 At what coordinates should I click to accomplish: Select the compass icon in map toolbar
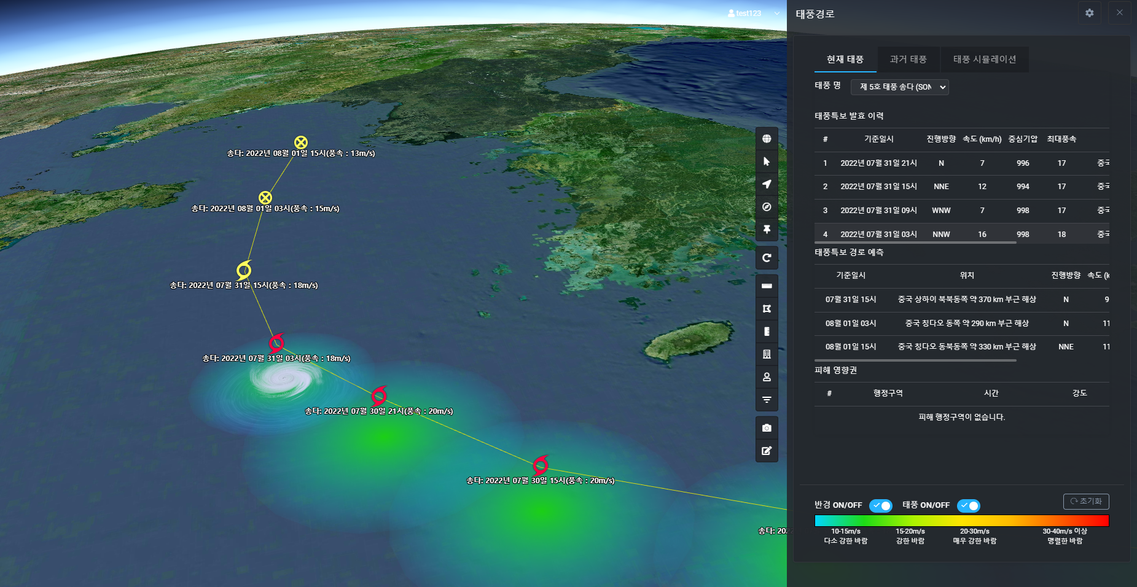click(x=767, y=207)
